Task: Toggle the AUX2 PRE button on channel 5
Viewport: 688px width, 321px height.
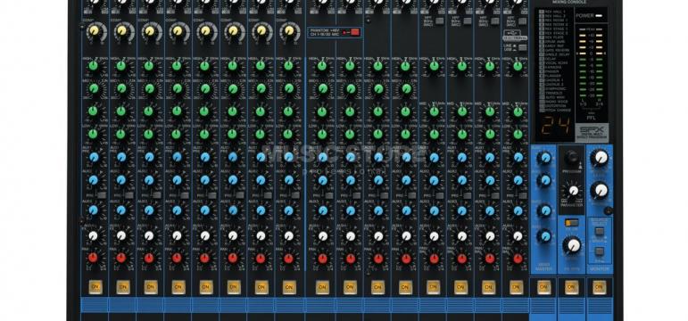Action: pos(212,195)
